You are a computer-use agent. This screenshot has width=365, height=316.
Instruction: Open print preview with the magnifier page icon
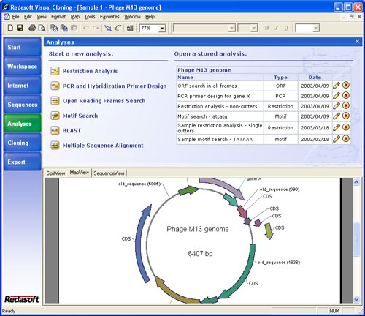[42, 28]
